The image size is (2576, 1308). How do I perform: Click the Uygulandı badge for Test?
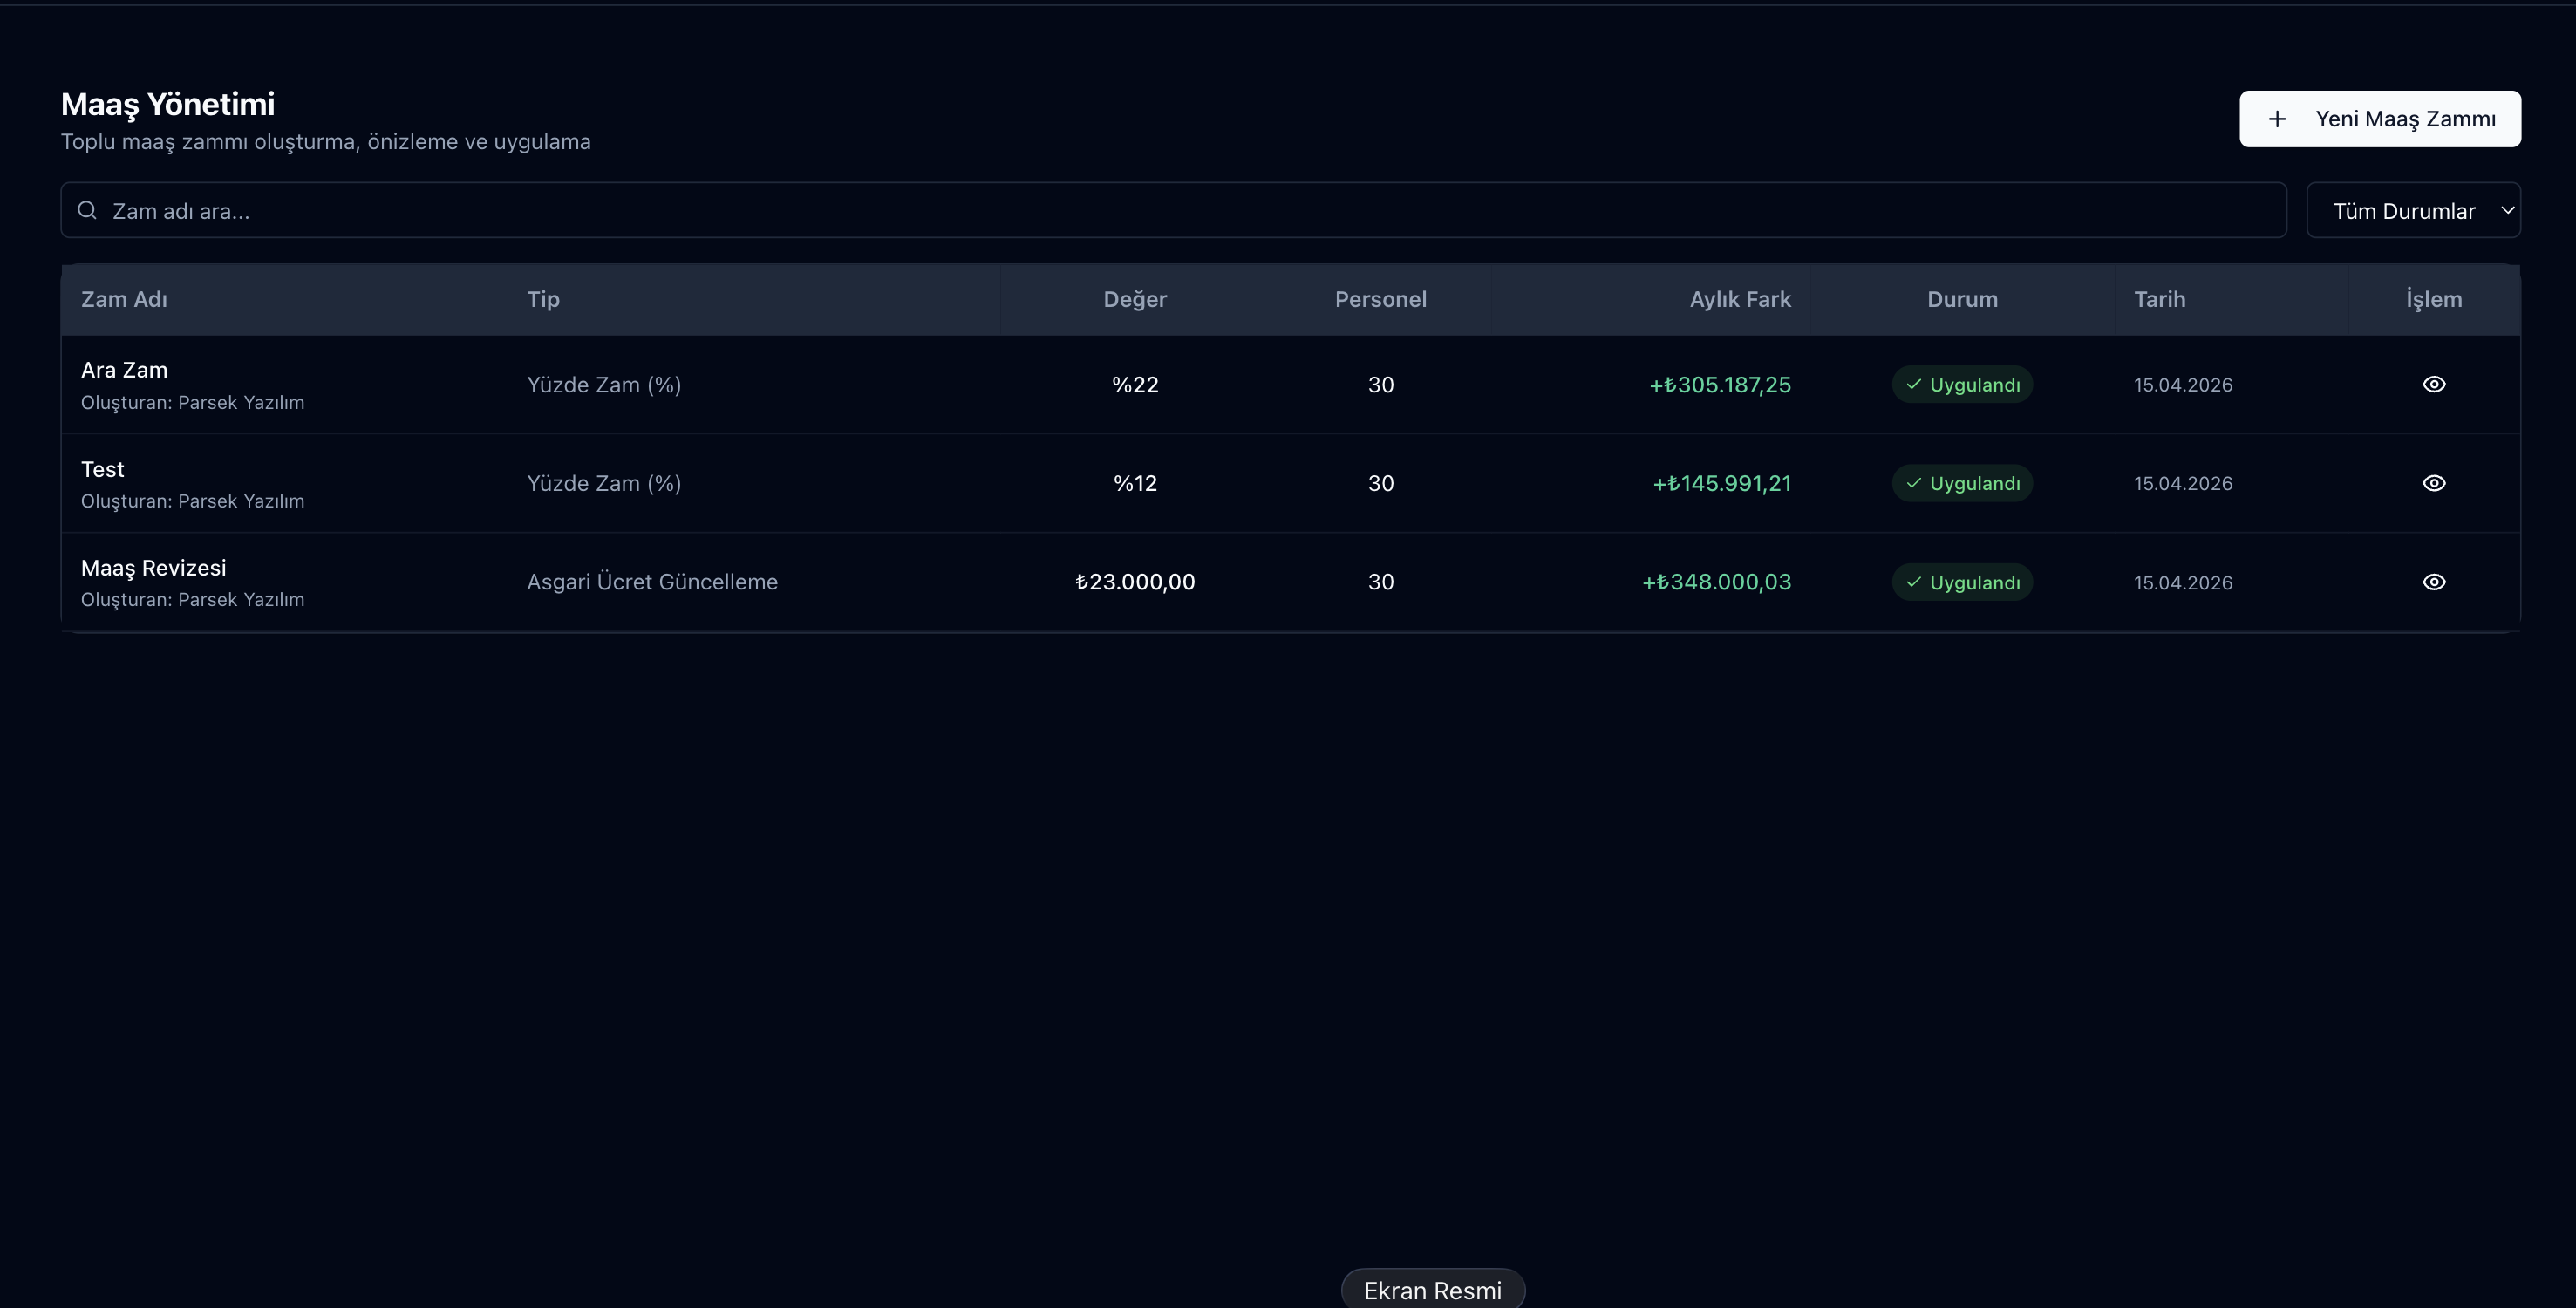pyautogui.click(x=1962, y=483)
